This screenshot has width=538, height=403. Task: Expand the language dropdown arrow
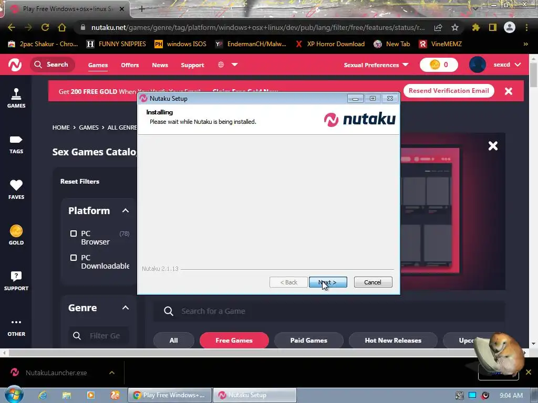pos(235,65)
